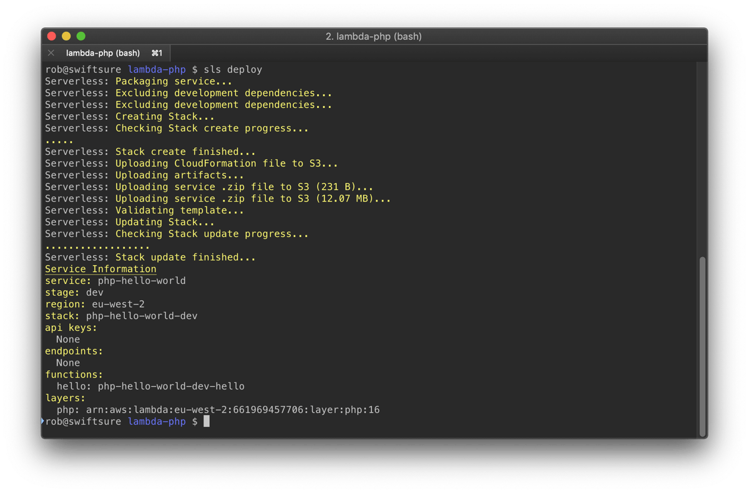Click the line with '(12.07 MB)...'

[x=218, y=199]
